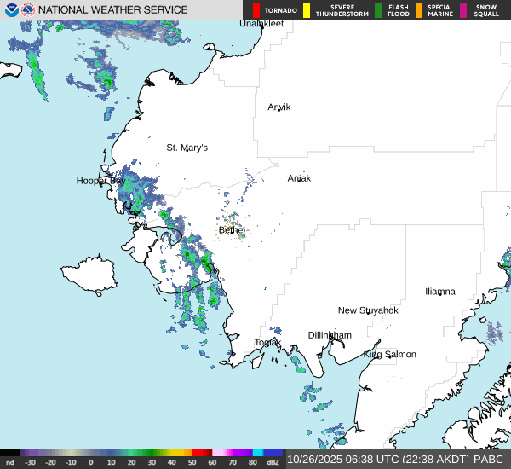Select the orange Special Marine legend swatch
Screen dimensions: 511x469
(419, 10)
